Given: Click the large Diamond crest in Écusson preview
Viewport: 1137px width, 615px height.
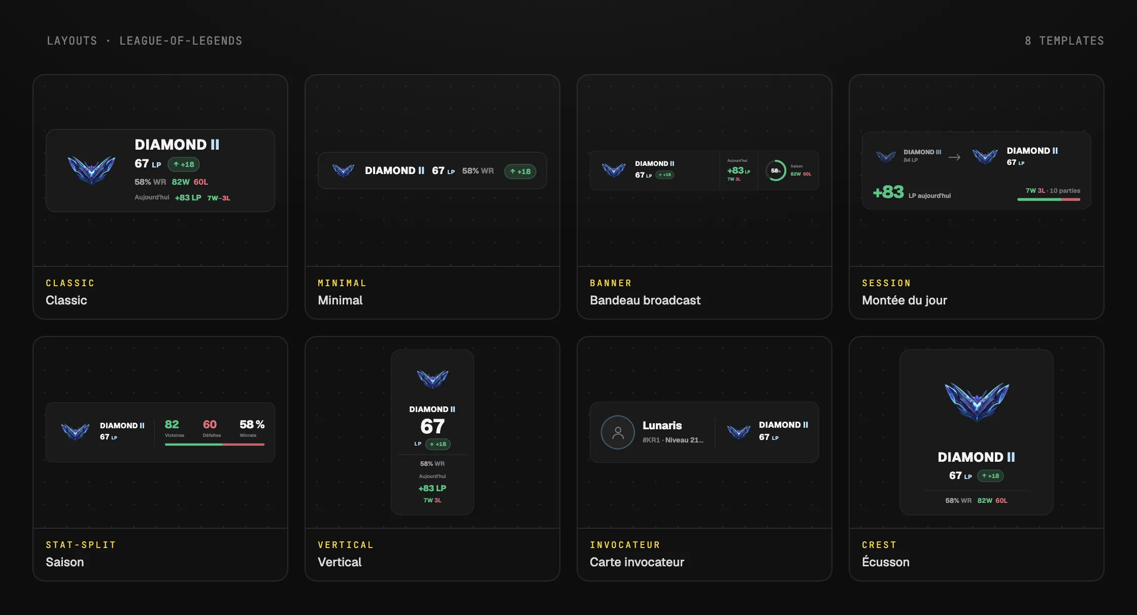Looking at the screenshot, I should (977, 402).
